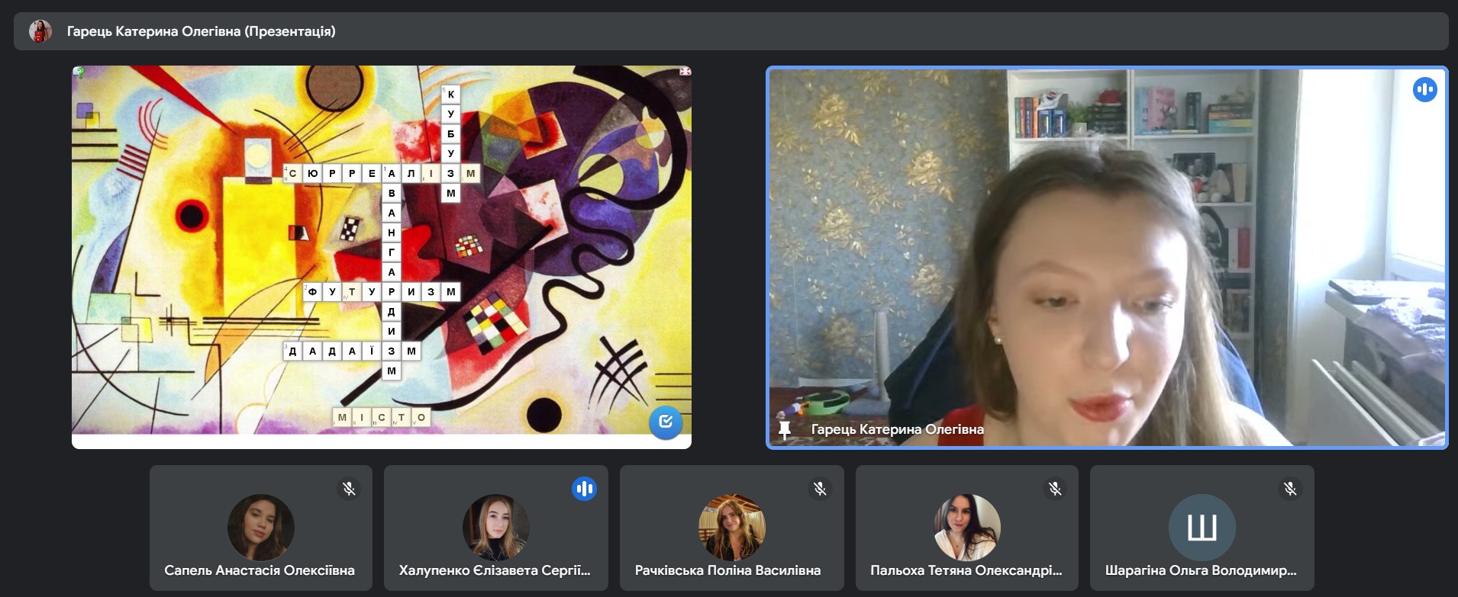Click the name Халупенко Єлізавета Сергії...
Screen dimensions: 1458x597
coord(495,570)
